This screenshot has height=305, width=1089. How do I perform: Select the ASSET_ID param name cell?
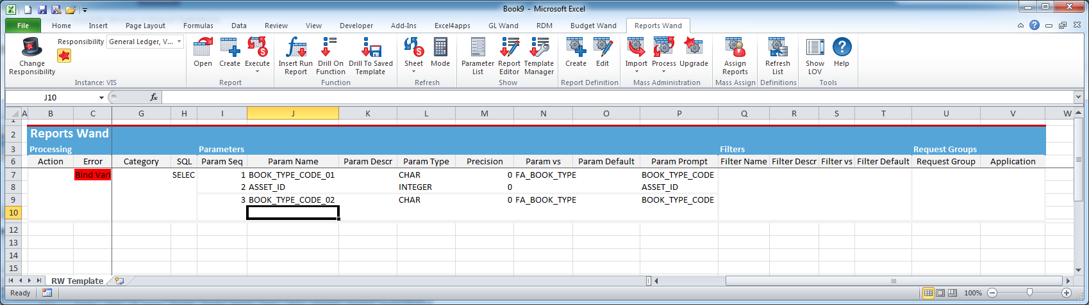click(292, 187)
